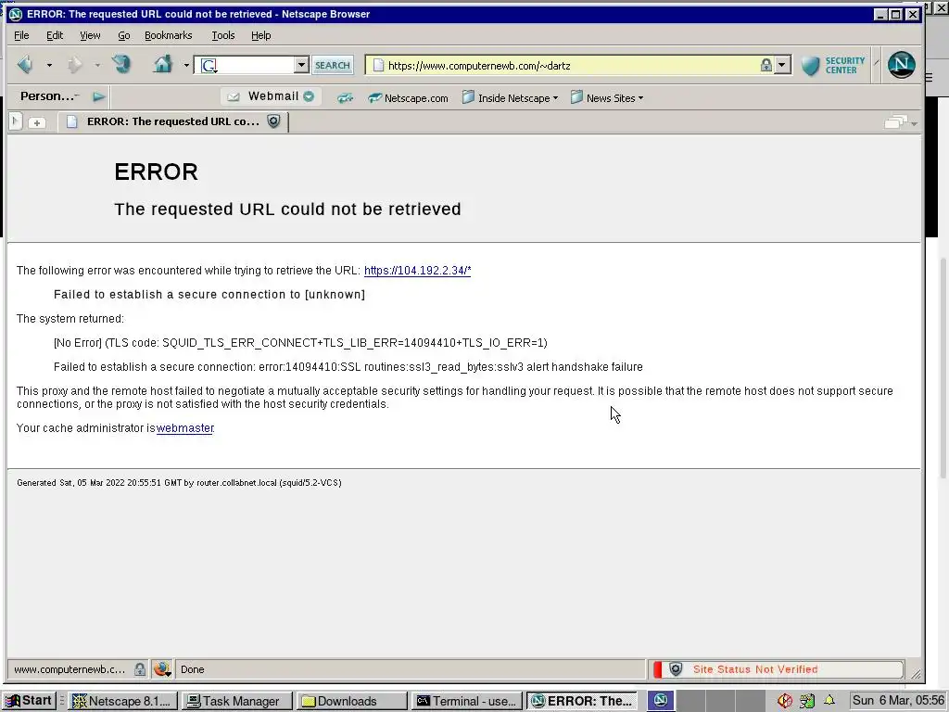Viewport: 949px width, 712px height.
Task: Open the Netscape.com bookmark
Action: point(408,97)
